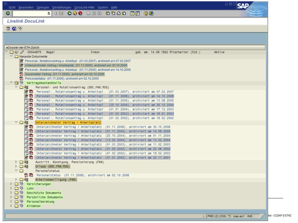
Task: Expand the Versicherungen folder
Action: pos(11,184)
